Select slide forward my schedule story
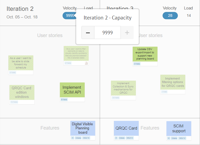Image resolution: width=200 pixels, height=145 pixels. tap(21, 65)
